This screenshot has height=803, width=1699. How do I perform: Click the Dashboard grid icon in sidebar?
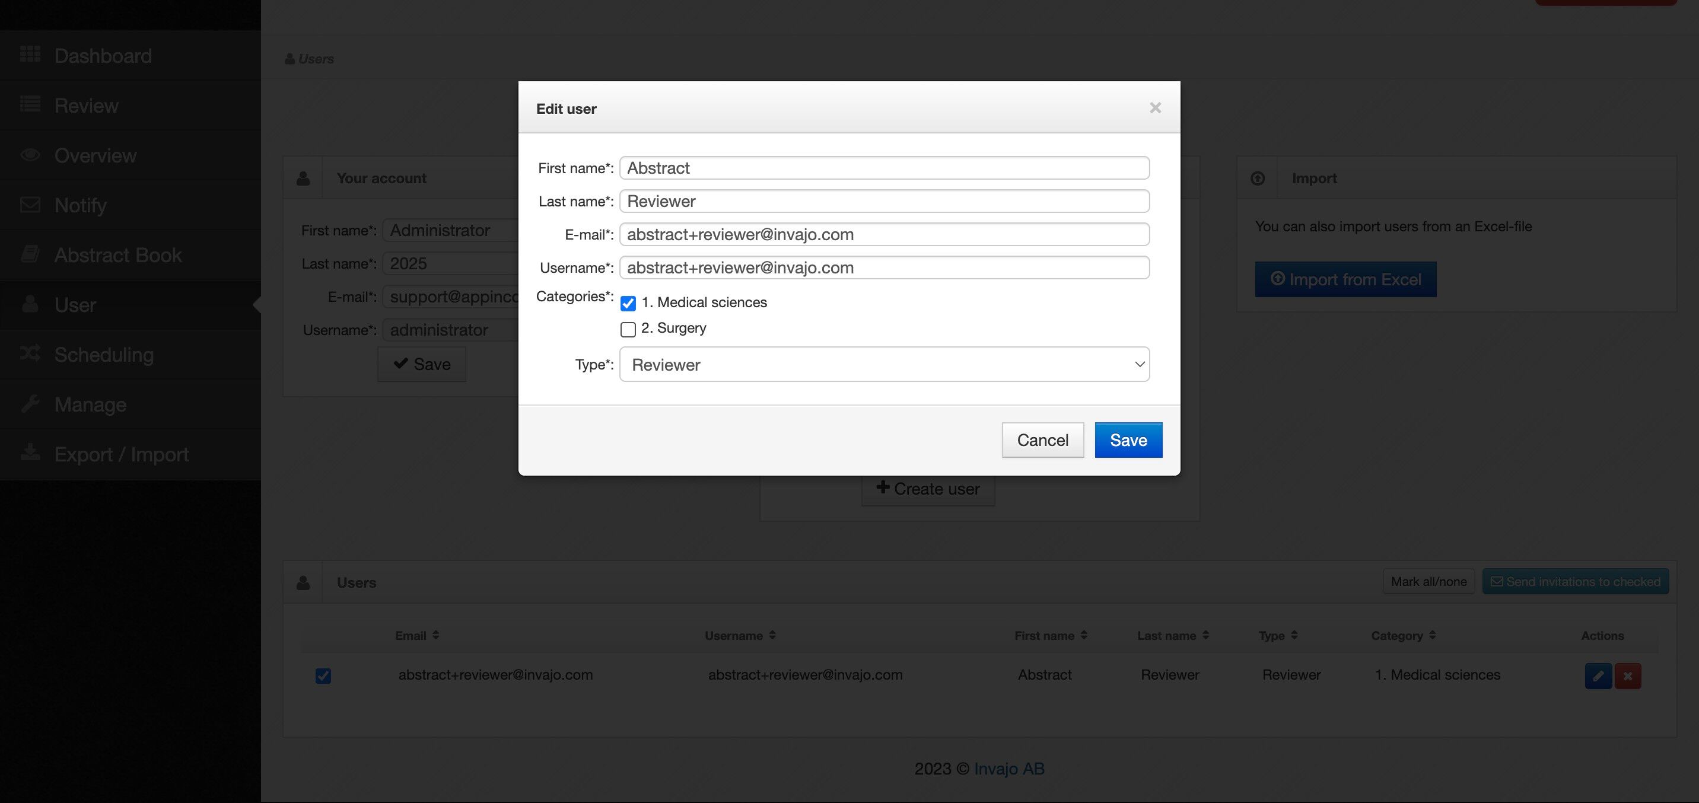click(30, 55)
